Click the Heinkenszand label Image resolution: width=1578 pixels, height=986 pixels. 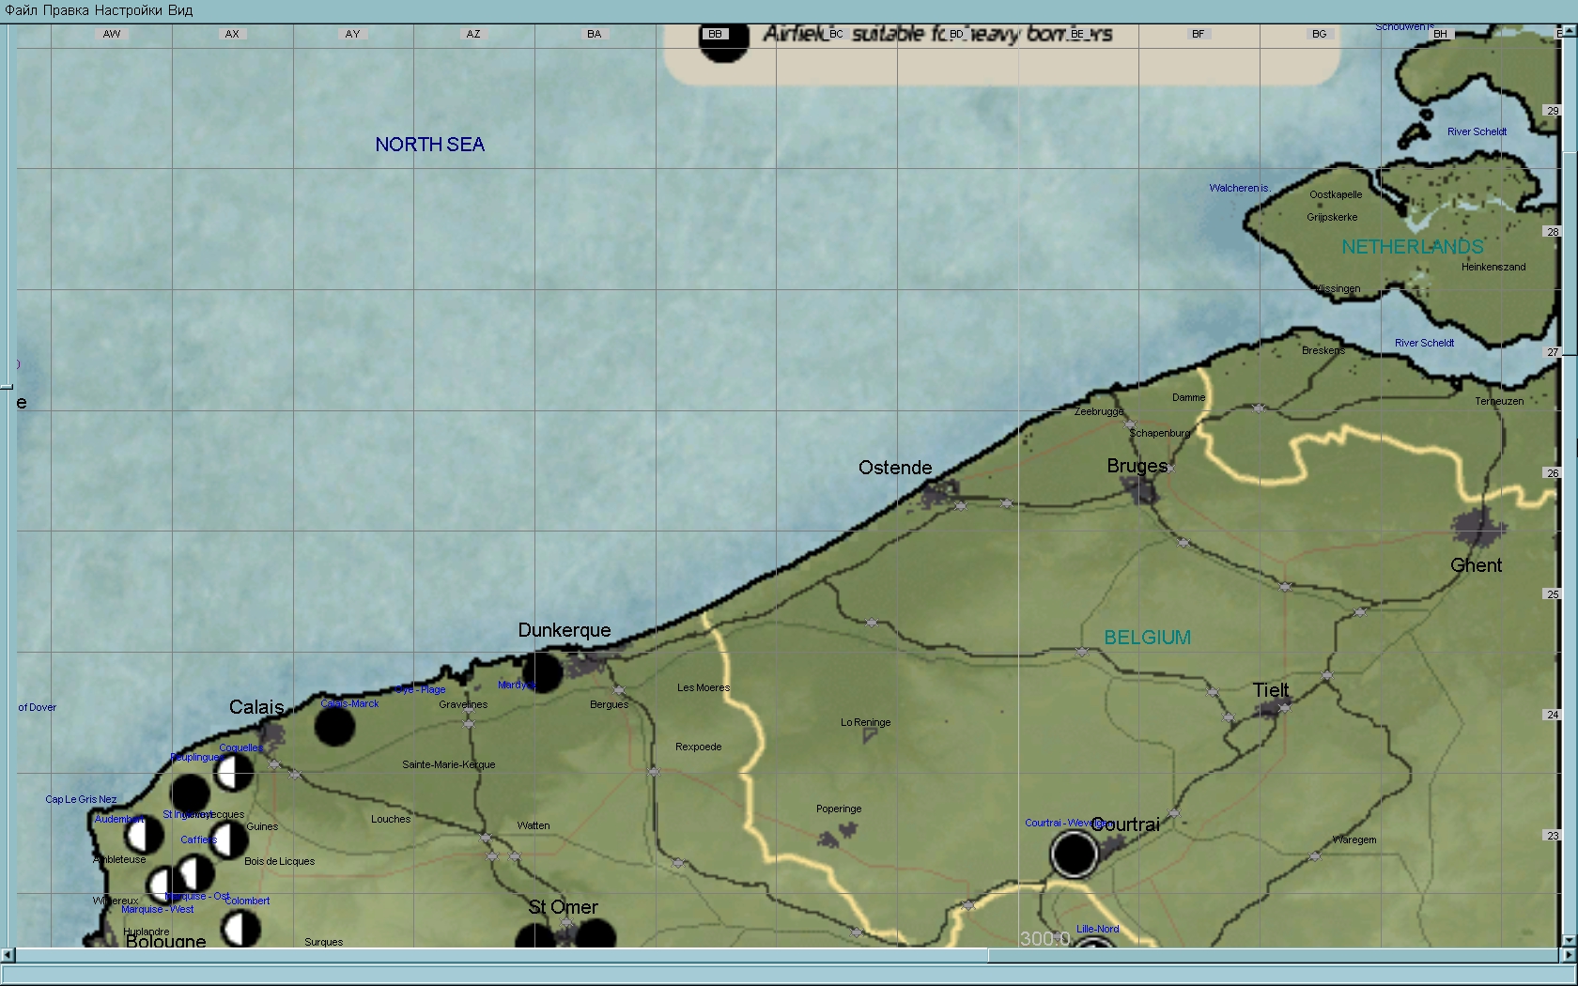tap(1493, 267)
